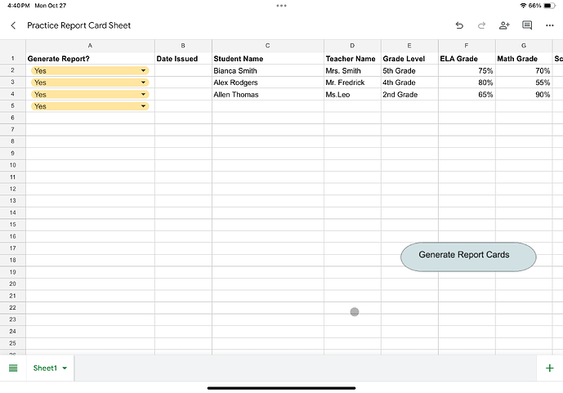Select the 80% ELA grade cell
This screenshot has height=393, width=563.
(467, 83)
